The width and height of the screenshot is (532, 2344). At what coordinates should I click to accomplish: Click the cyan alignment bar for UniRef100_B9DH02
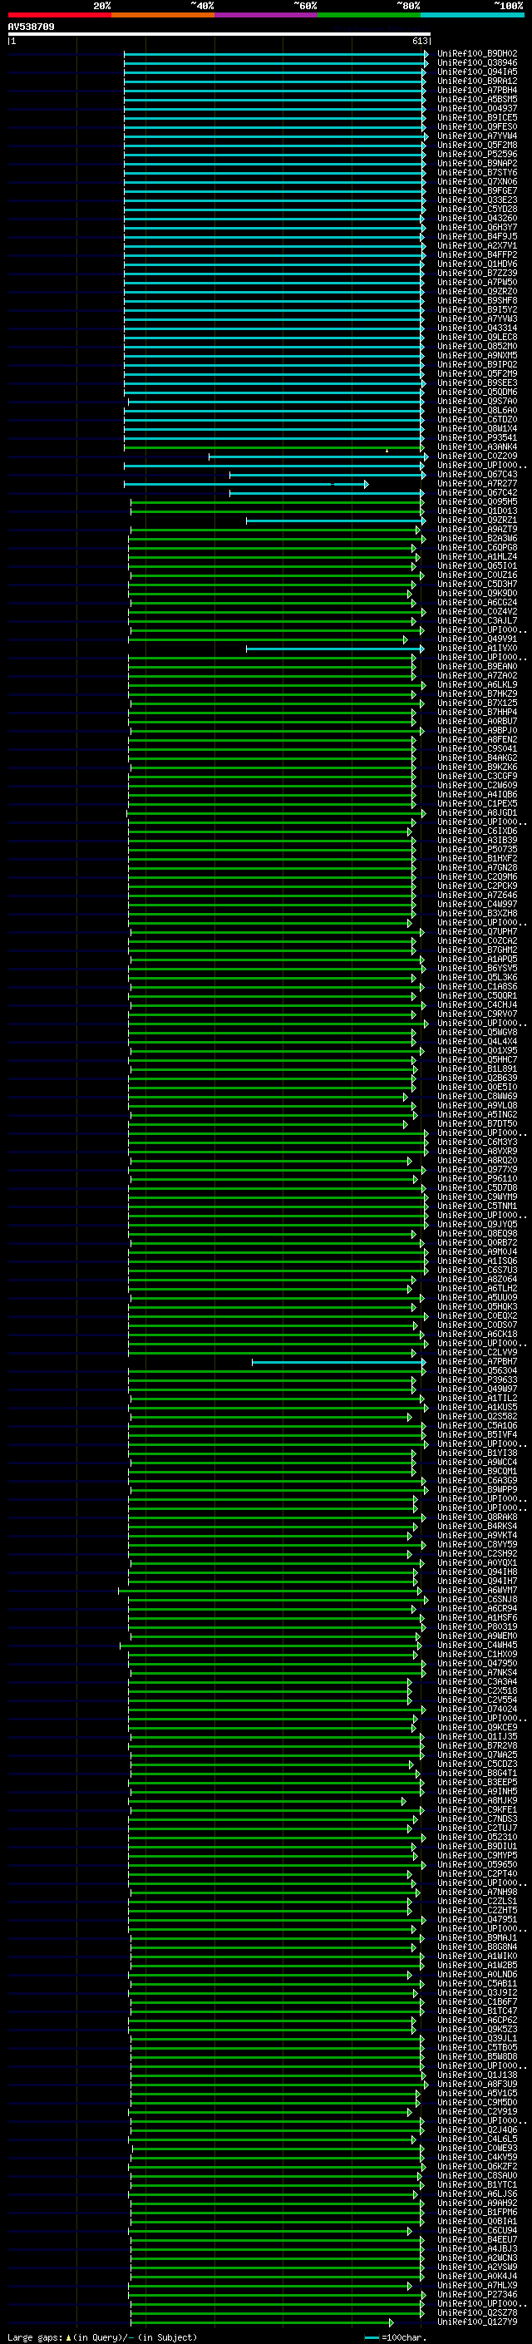[x=275, y=55]
